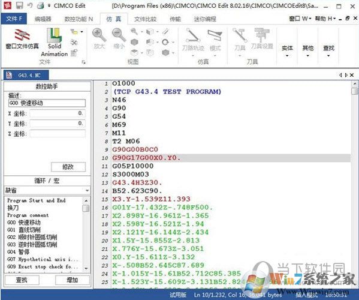Select the G43.4.NC document tab
Screen dimensions: 359x300
26,75
